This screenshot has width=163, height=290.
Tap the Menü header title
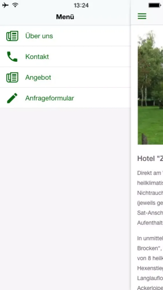65,17
